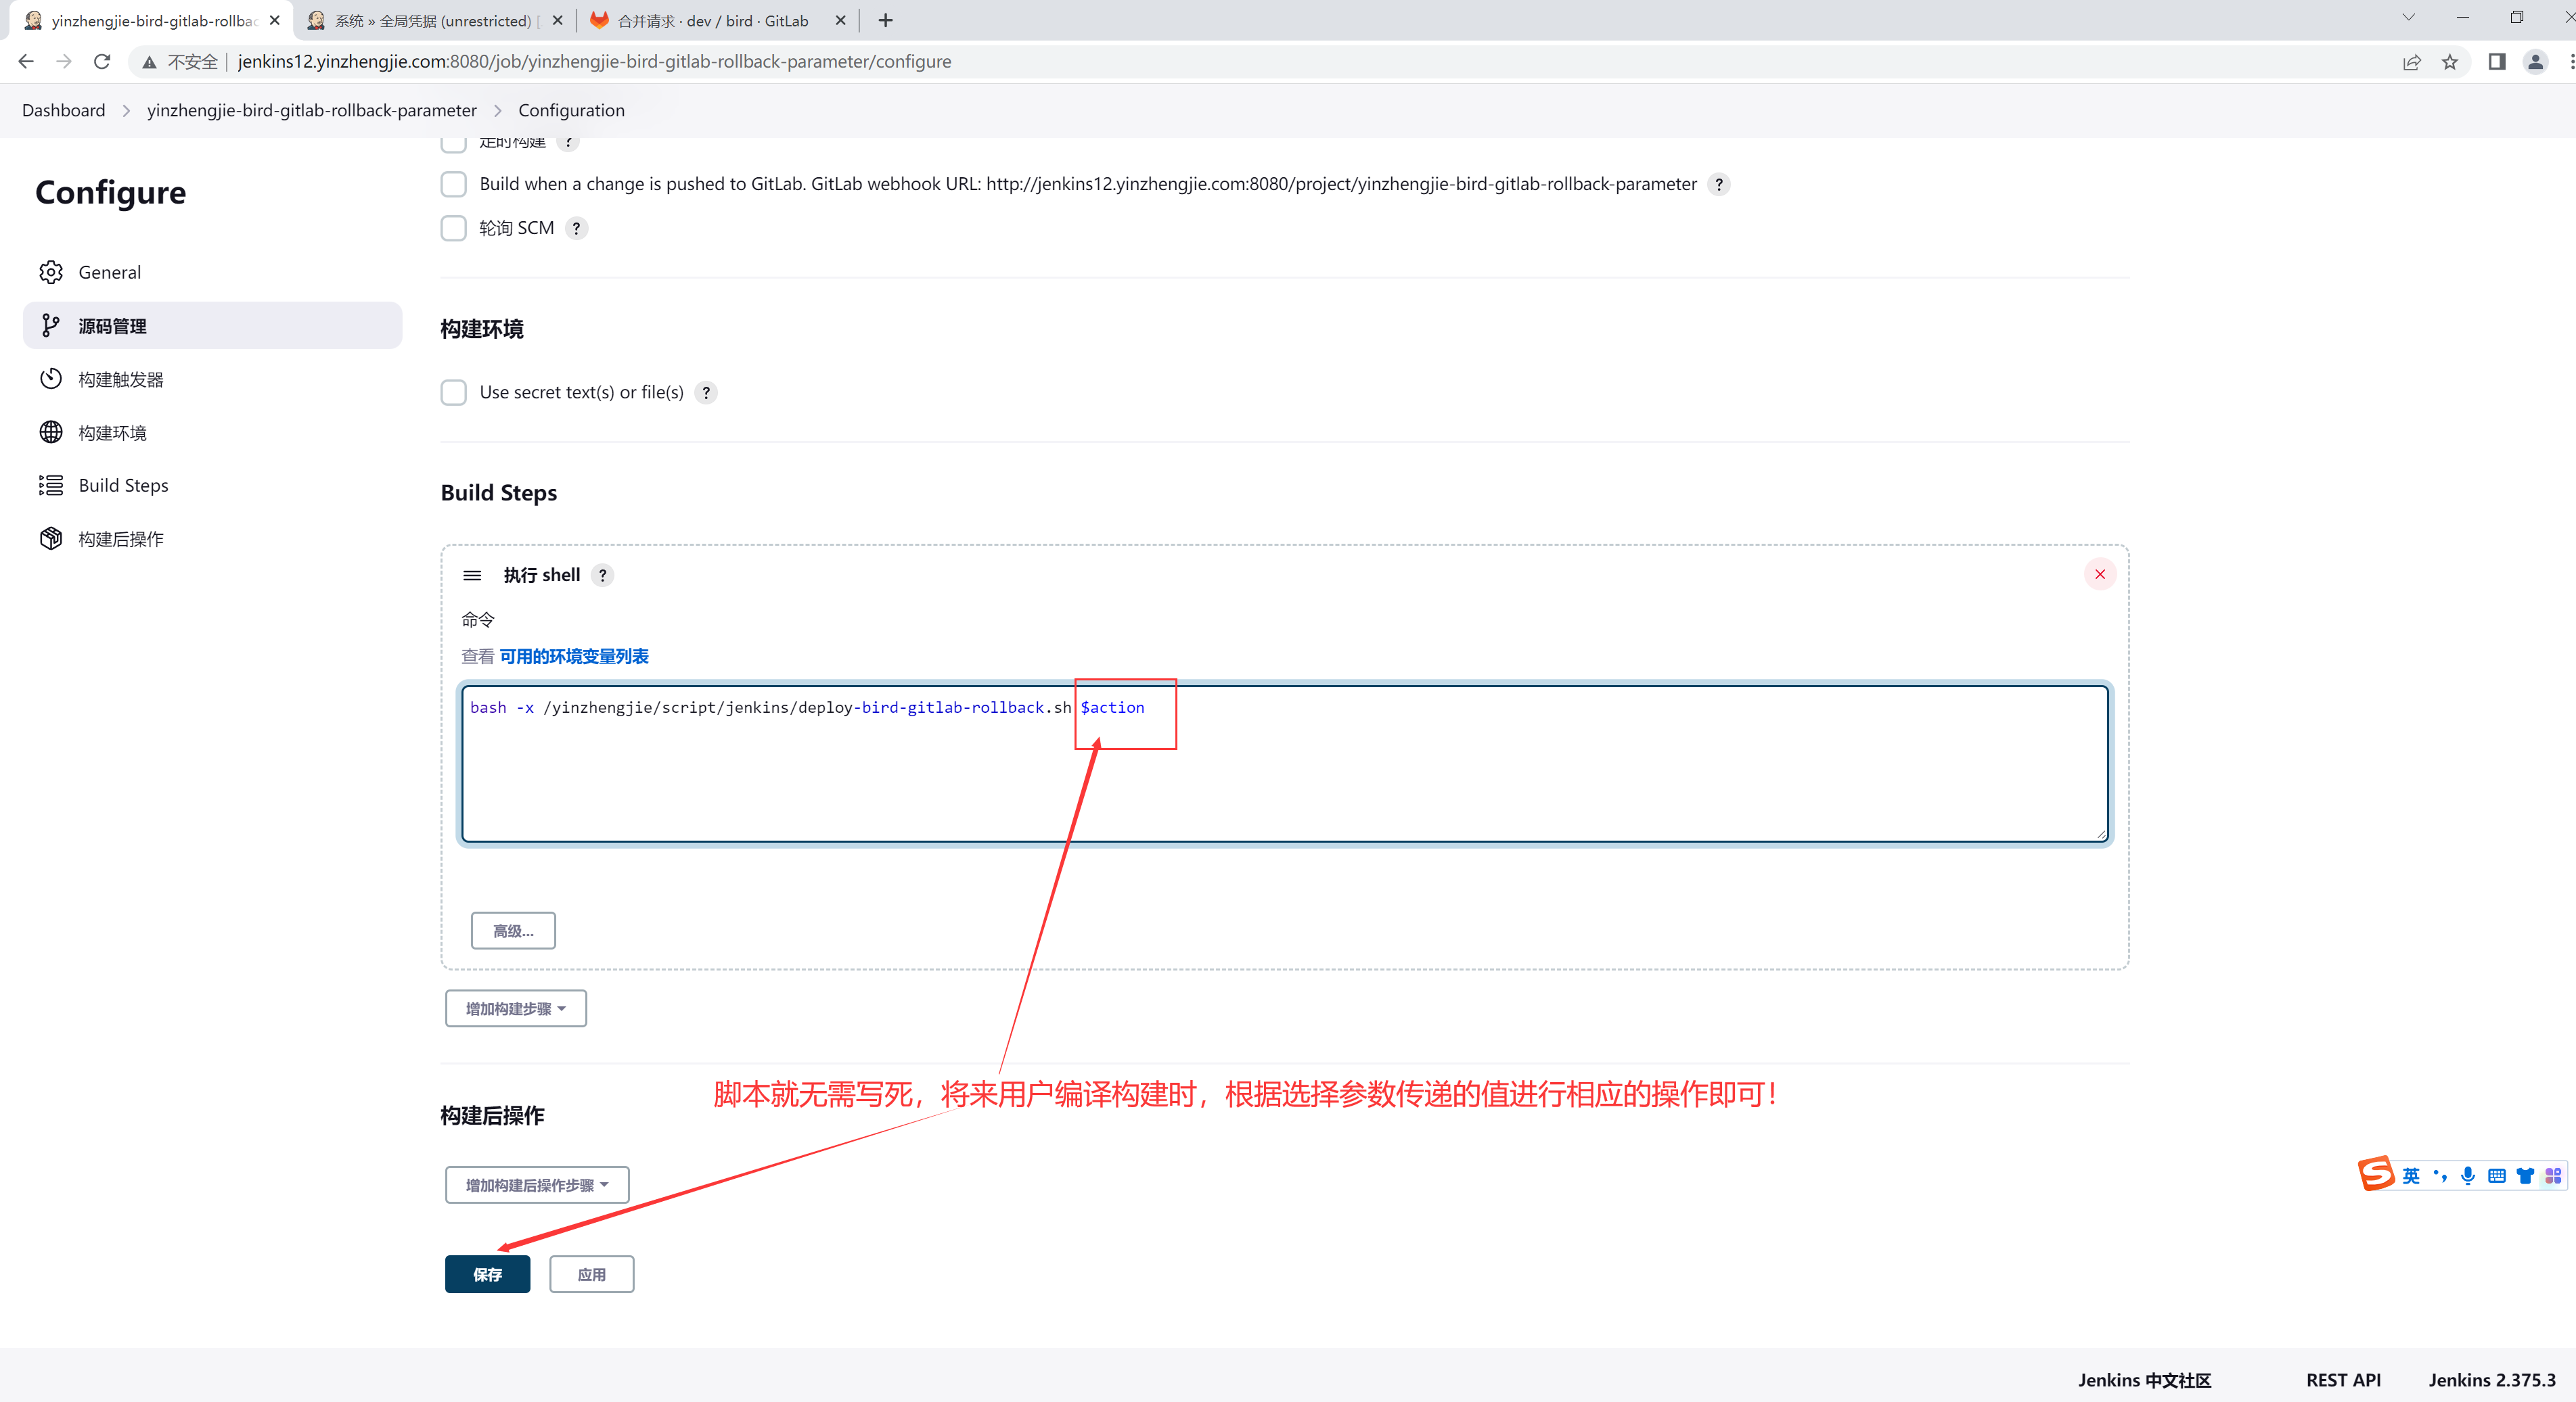Screen dimensions: 2576x1402
Task: Open help for 执行 shell
Action: pyautogui.click(x=602, y=576)
